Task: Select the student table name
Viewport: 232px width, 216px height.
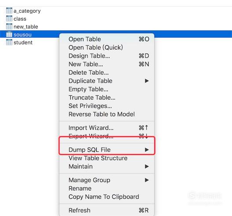Action: (x=23, y=43)
